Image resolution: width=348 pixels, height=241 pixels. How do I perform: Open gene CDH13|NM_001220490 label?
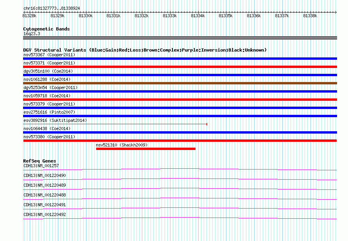(45, 175)
